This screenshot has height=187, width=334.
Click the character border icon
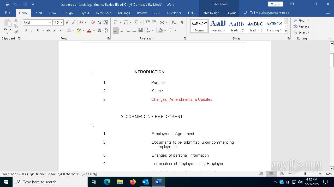[106, 23]
